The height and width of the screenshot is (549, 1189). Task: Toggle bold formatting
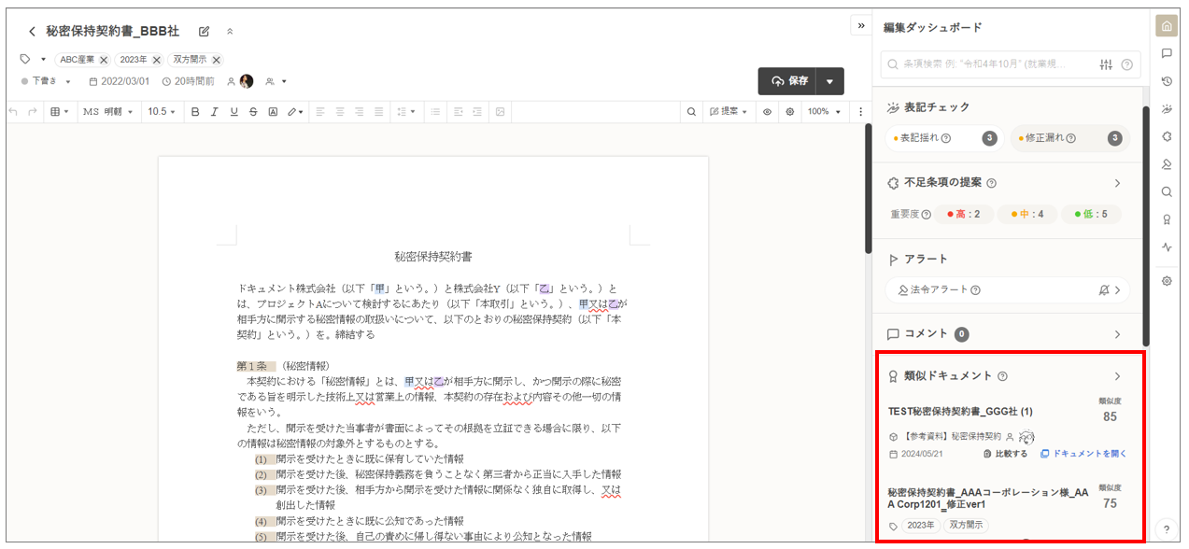[x=195, y=112]
